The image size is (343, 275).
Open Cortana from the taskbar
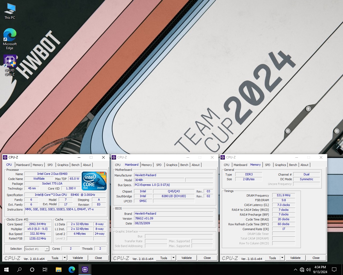pos(32,269)
